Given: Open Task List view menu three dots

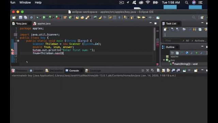Looking at the screenshot, I should 165,35.
